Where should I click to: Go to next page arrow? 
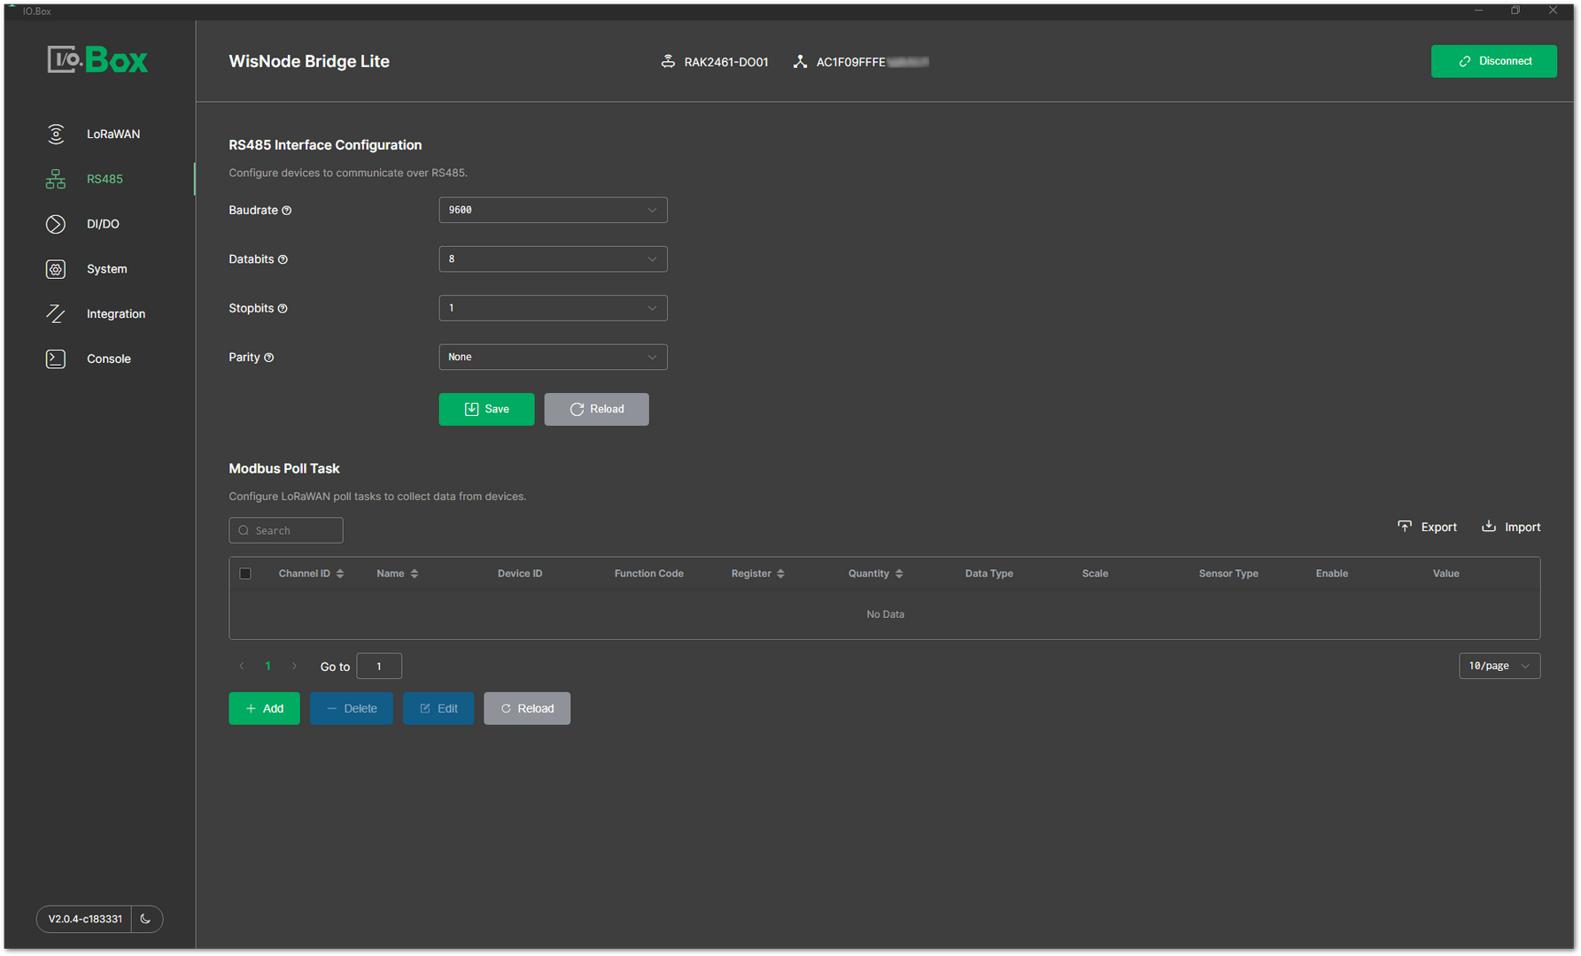294,667
